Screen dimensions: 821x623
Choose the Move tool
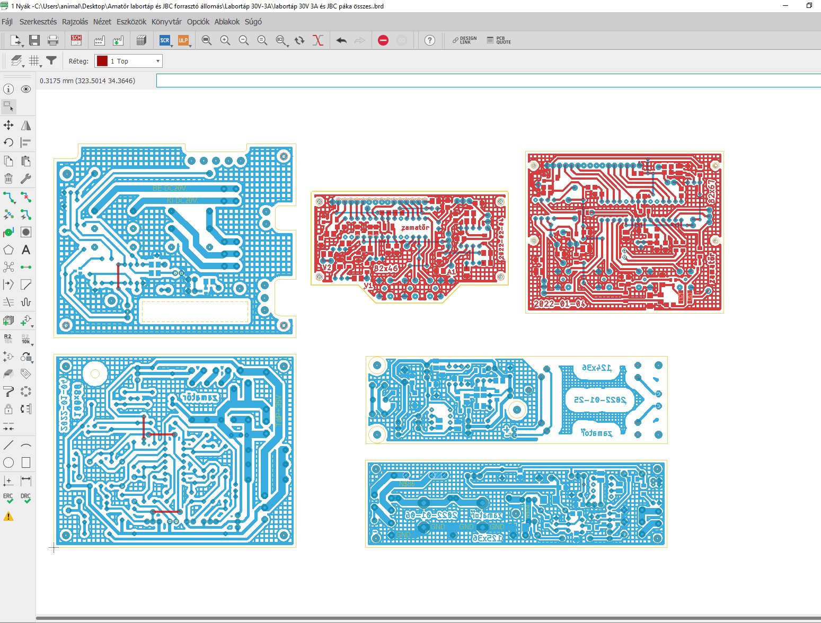pyautogui.click(x=8, y=125)
